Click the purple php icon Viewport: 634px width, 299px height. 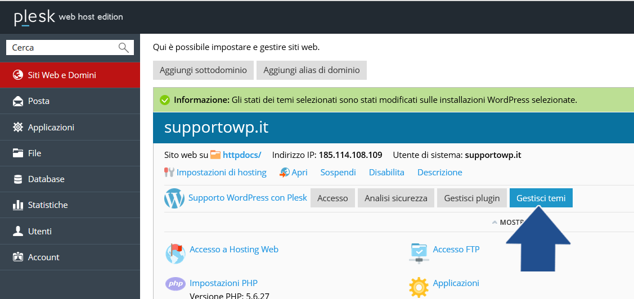pyautogui.click(x=176, y=284)
